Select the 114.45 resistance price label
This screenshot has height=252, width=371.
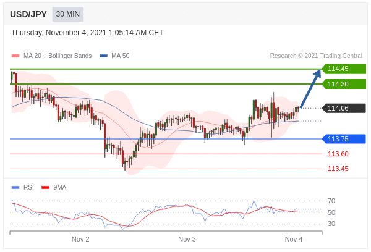[344, 69]
